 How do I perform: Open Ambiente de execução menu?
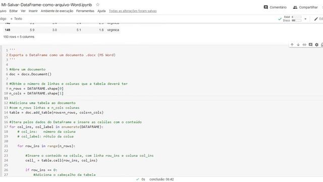(57, 11)
